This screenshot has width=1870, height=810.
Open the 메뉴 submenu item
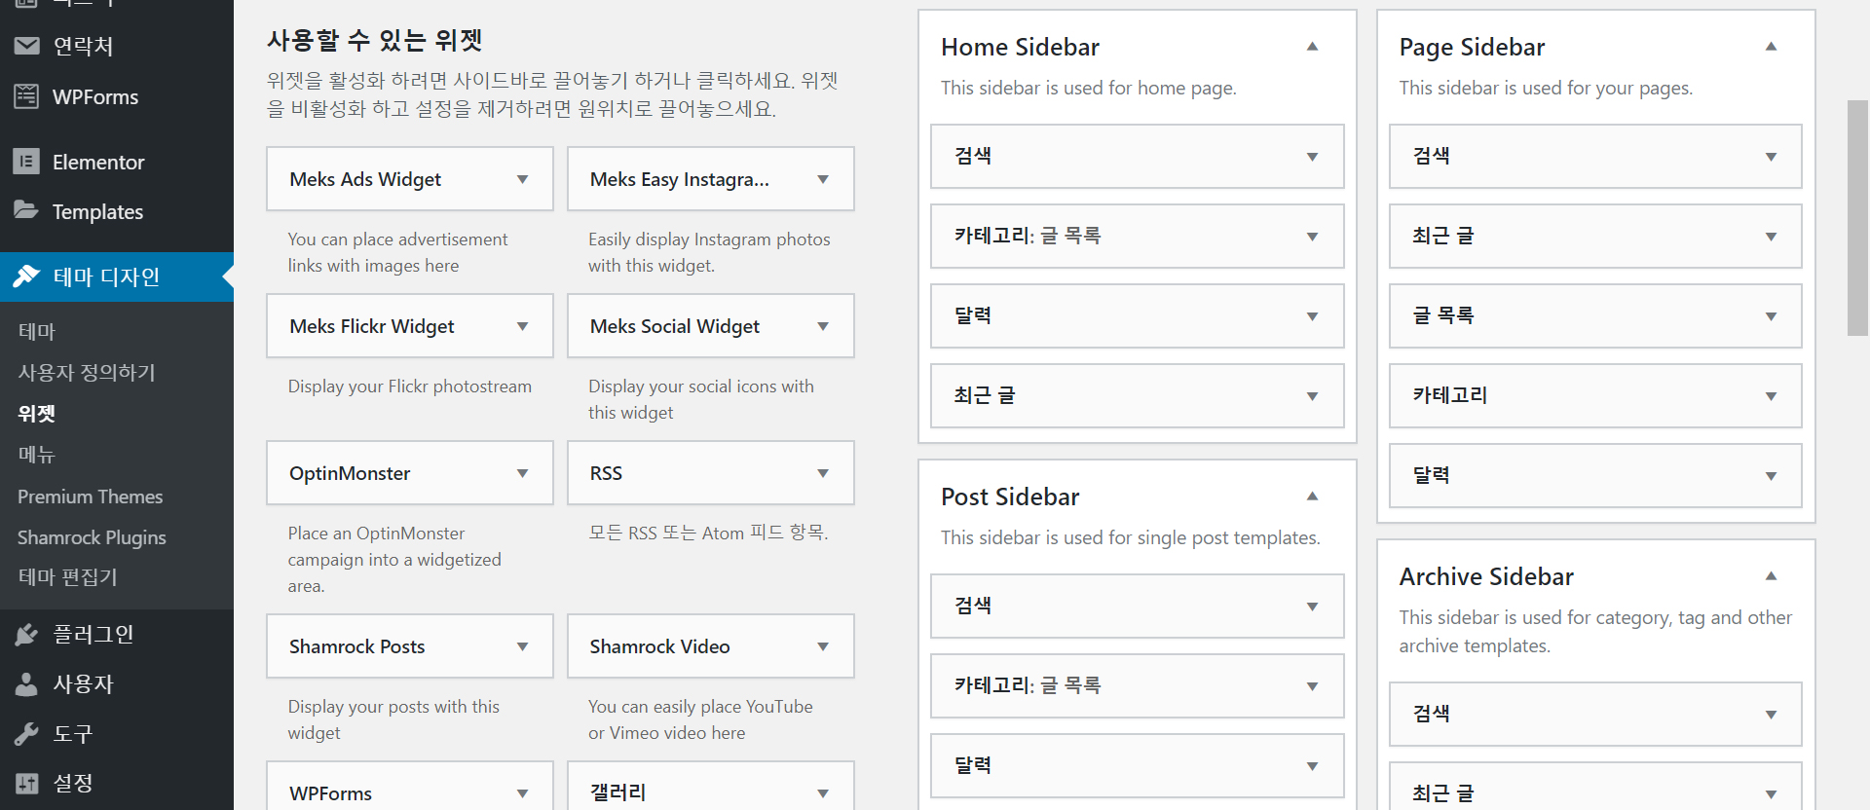point(37,454)
